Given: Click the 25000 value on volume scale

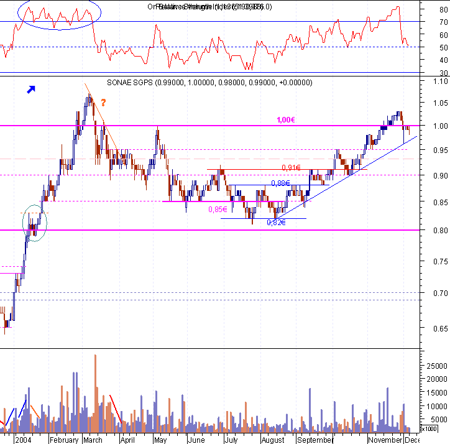Looking at the screenshot, I should coord(437,366).
